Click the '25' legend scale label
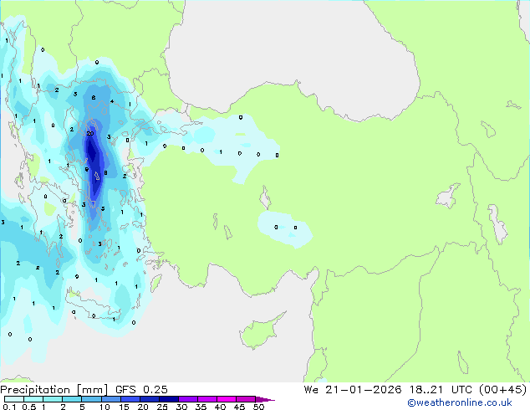The width and height of the screenshot is (530, 410). [162, 407]
